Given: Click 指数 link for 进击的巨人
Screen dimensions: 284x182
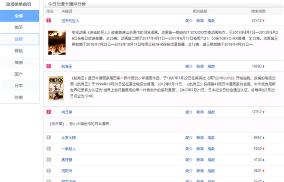Looking at the screenshot, I should tap(211, 21).
